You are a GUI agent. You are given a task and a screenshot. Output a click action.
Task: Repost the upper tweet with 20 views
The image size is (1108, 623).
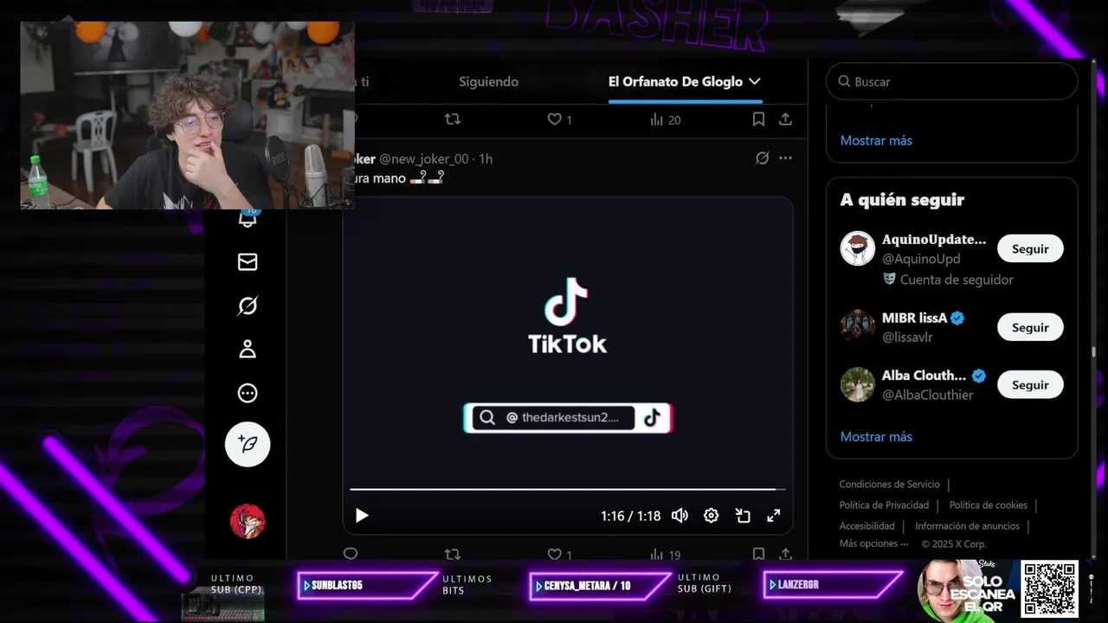pyautogui.click(x=452, y=119)
